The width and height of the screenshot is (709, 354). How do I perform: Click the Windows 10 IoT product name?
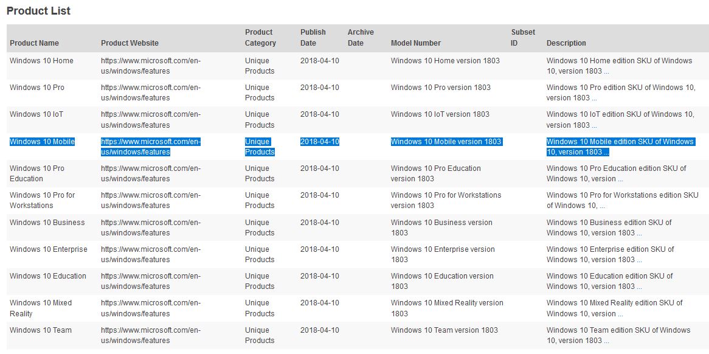click(x=36, y=114)
